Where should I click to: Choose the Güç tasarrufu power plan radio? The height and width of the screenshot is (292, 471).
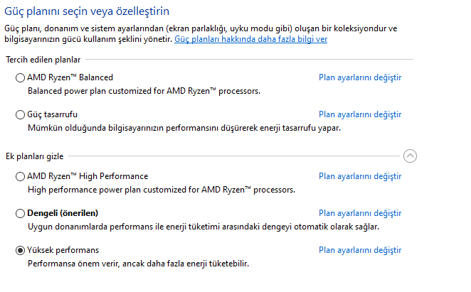[x=20, y=114]
